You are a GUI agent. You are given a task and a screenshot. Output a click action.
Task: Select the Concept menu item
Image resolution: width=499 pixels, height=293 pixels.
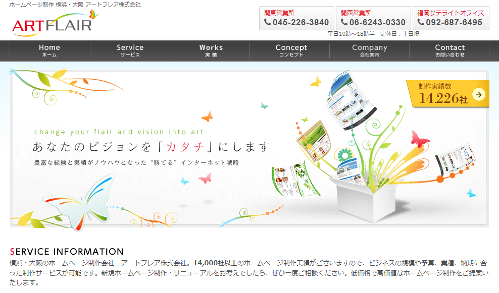[291, 50]
